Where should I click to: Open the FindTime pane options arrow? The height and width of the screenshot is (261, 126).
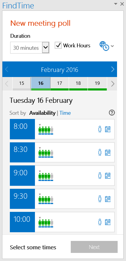tap(116, 4)
